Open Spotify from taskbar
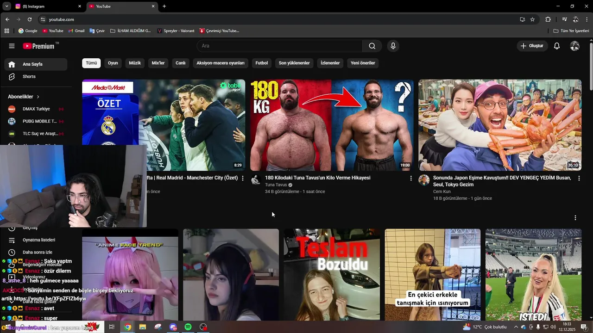The image size is (593, 333). [x=188, y=327]
